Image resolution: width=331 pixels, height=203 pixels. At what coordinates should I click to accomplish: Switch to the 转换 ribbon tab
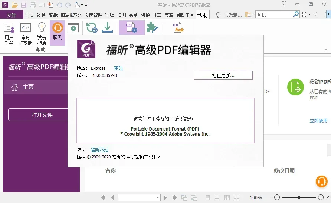[42, 15]
